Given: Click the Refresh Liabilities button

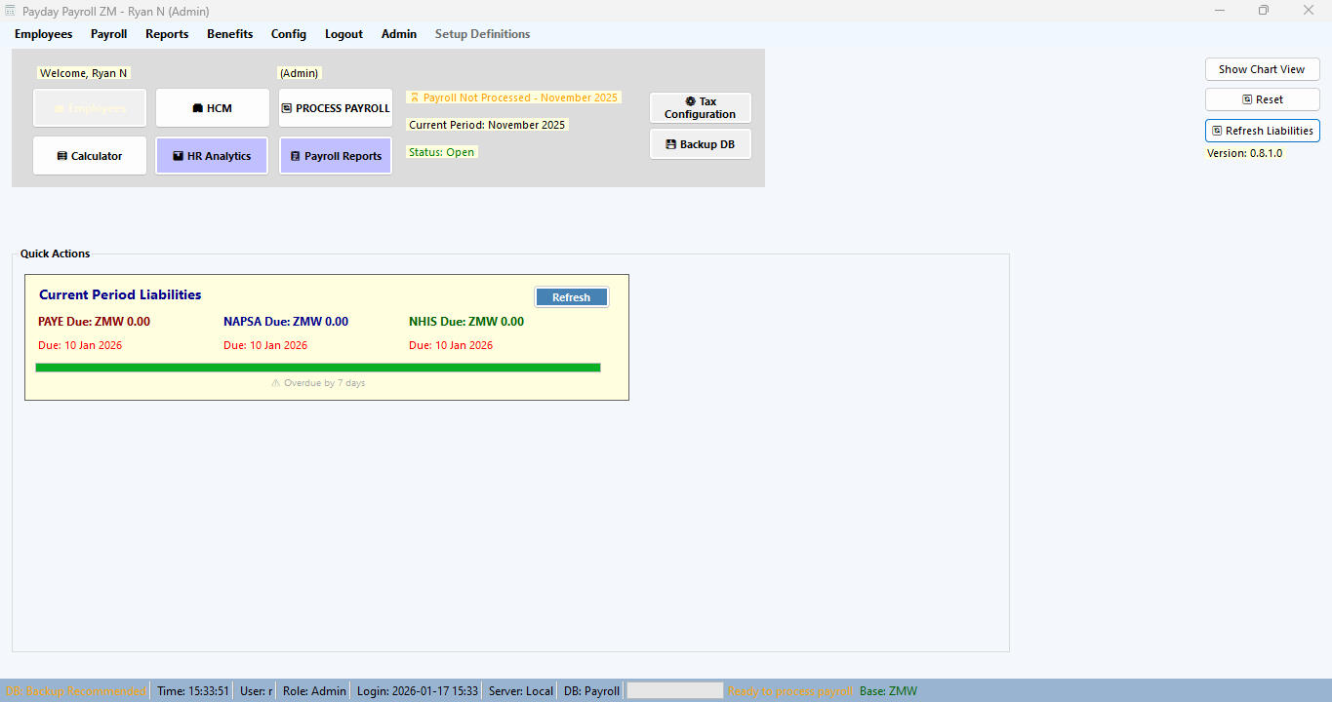Looking at the screenshot, I should pyautogui.click(x=1262, y=131).
